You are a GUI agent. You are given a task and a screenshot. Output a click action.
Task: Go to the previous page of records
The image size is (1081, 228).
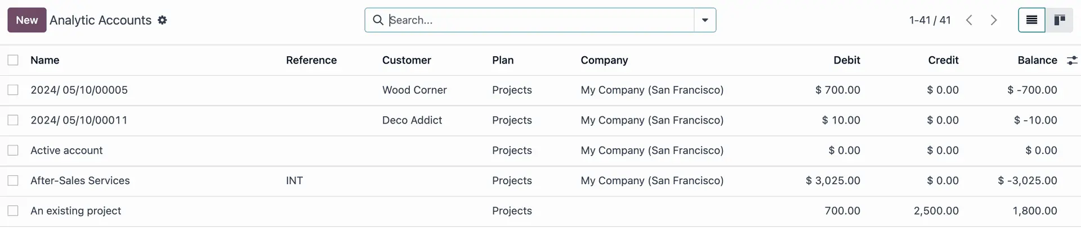(969, 20)
